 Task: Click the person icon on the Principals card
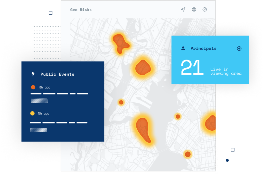coord(183,48)
